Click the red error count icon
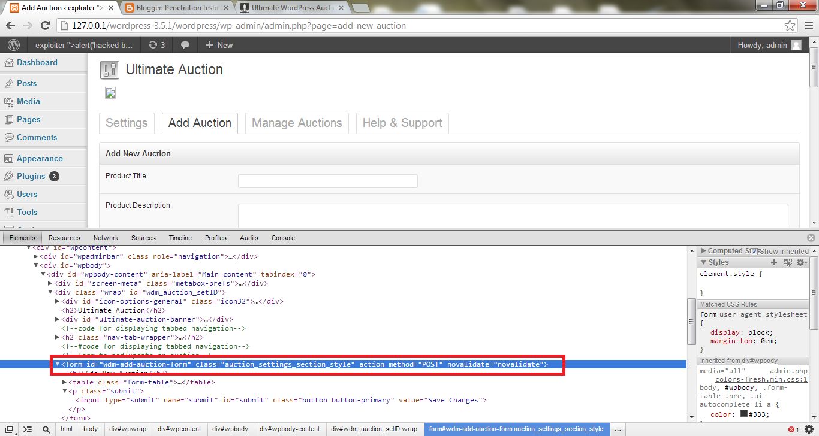 (x=793, y=429)
